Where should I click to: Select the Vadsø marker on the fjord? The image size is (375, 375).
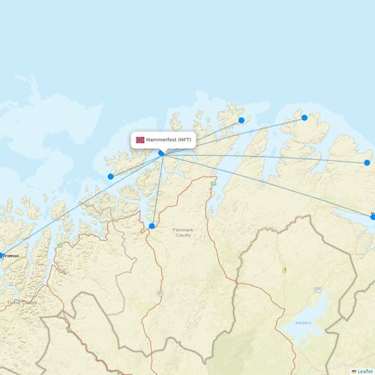coord(373,217)
